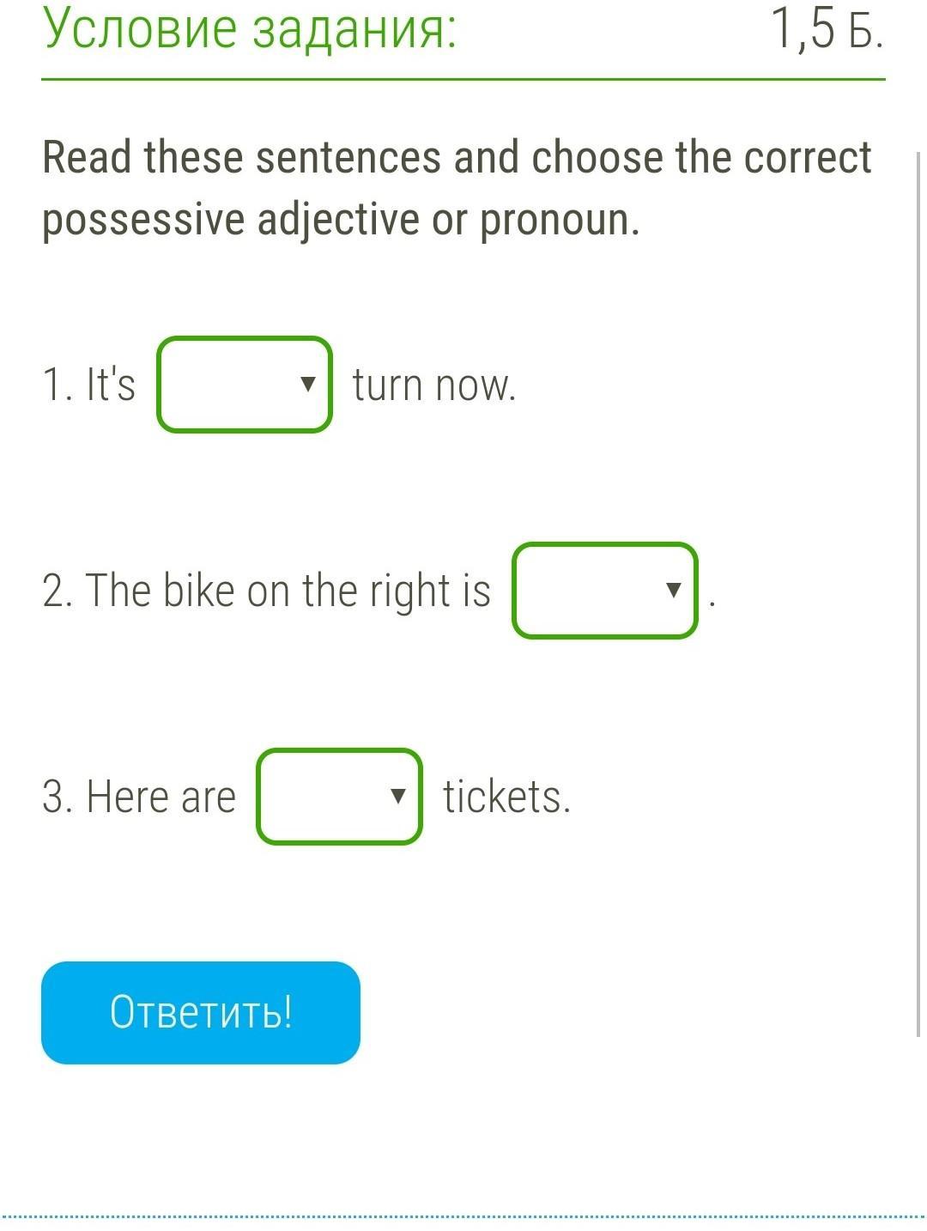Click the word 'pronoun.' in the instructions

(x=560, y=221)
